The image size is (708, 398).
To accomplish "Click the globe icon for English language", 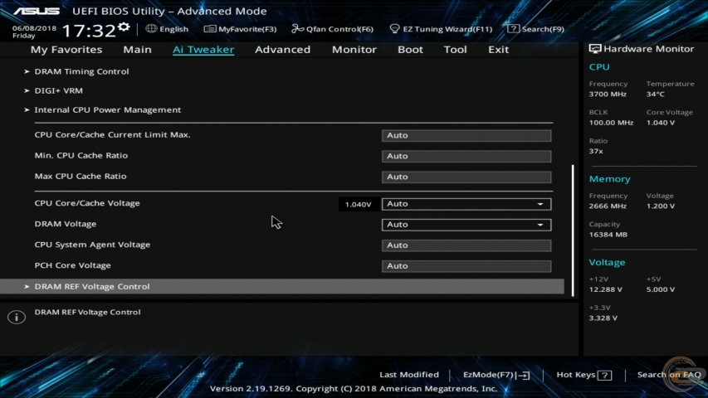I will (151, 29).
